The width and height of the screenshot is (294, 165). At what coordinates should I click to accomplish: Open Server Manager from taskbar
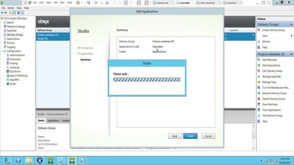[7, 160]
